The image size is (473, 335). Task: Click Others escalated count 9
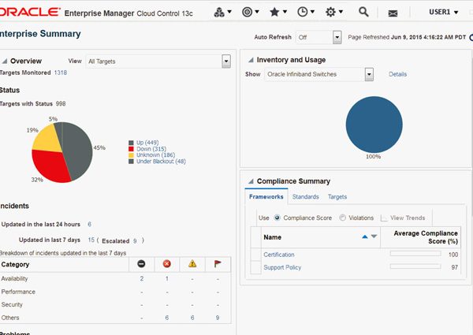pos(218,318)
